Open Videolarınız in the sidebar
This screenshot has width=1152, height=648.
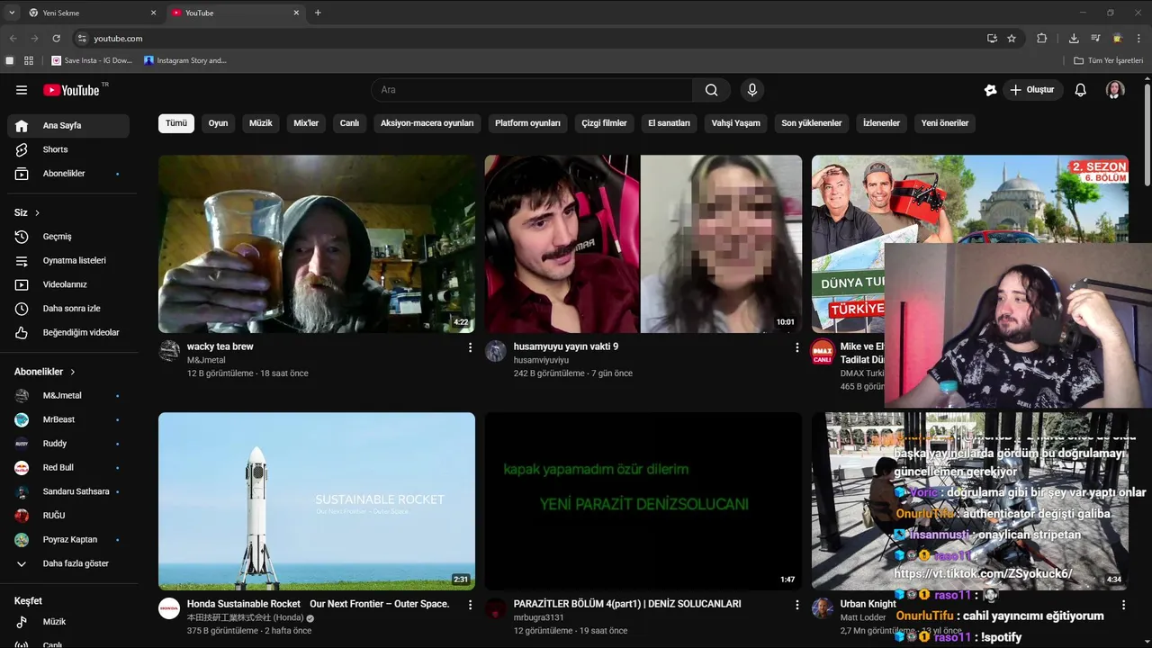pos(68,284)
